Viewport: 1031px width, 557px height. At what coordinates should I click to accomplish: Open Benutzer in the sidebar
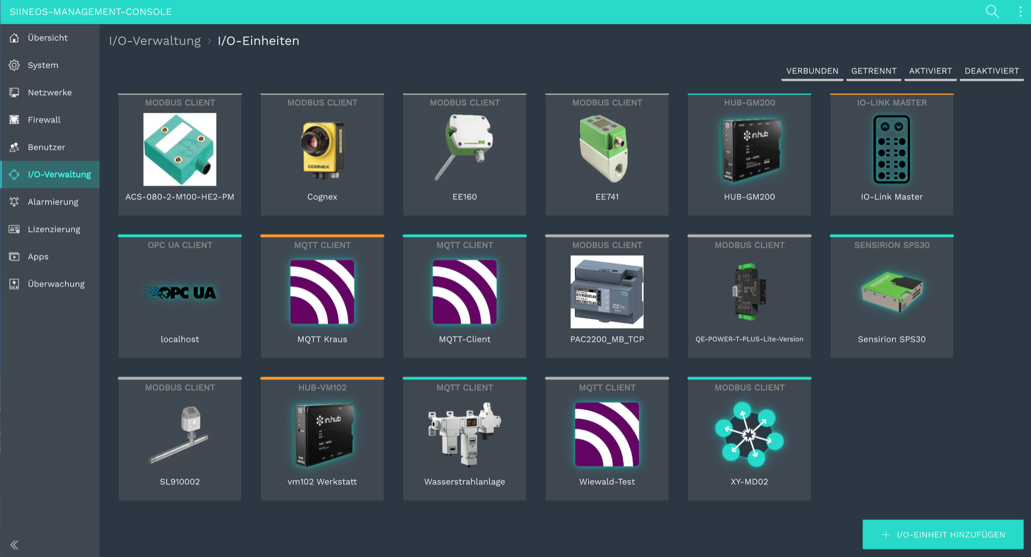click(x=50, y=147)
